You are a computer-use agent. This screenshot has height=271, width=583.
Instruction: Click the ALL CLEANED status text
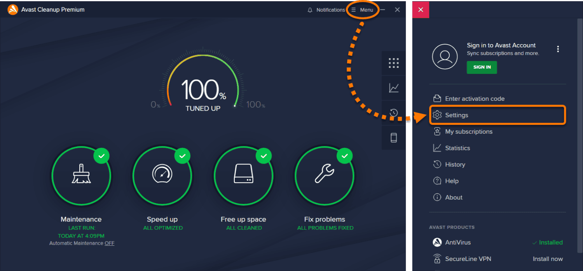tap(244, 228)
